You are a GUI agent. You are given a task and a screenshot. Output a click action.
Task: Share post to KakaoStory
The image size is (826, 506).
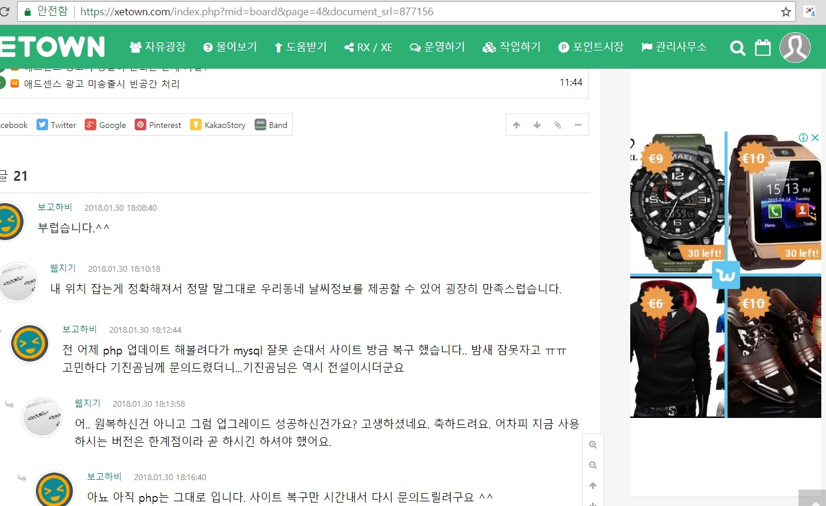pos(218,125)
